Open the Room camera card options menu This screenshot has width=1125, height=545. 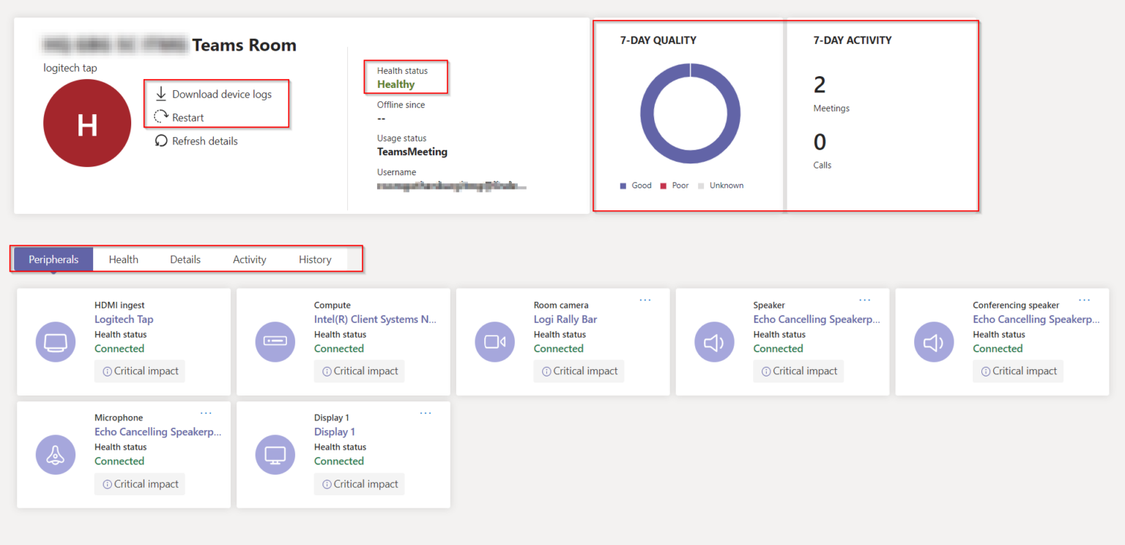(645, 300)
